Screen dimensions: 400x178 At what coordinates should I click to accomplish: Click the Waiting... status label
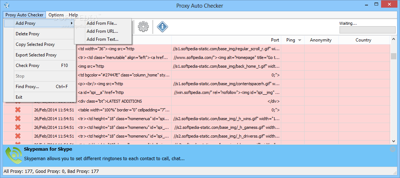coord(348,23)
